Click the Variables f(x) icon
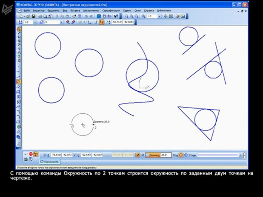This screenshot has height=197, width=263. [x=110, y=16]
